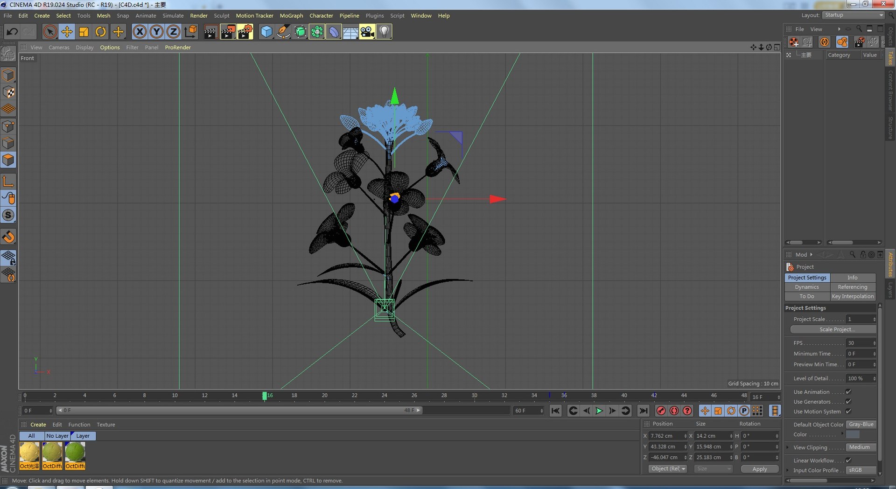Switch to Texture mode icon
Image resolution: width=896 pixels, height=489 pixels.
tap(8, 92)
